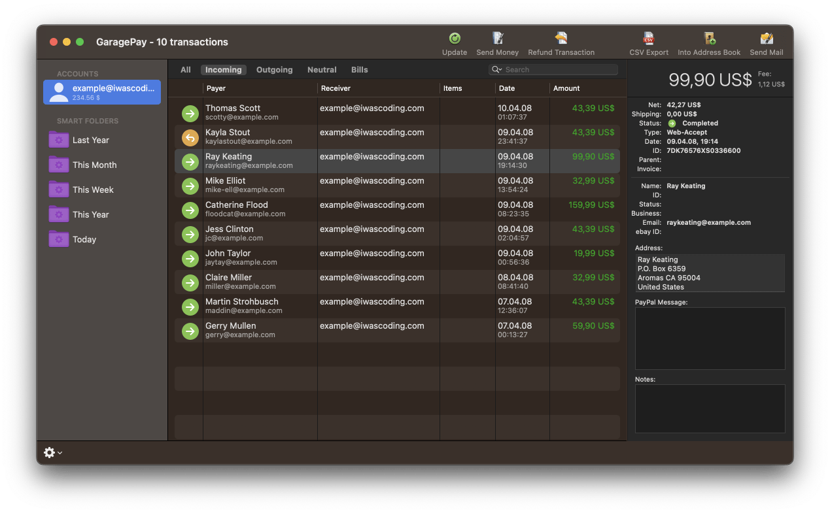Click the This Year smart folder icon

pos(59,214)
